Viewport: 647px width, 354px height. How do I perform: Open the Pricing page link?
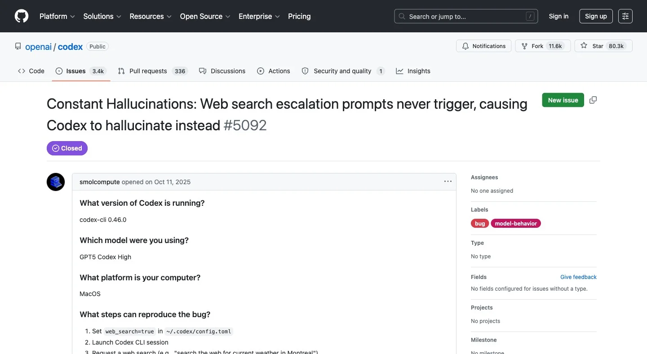[299, 16]
